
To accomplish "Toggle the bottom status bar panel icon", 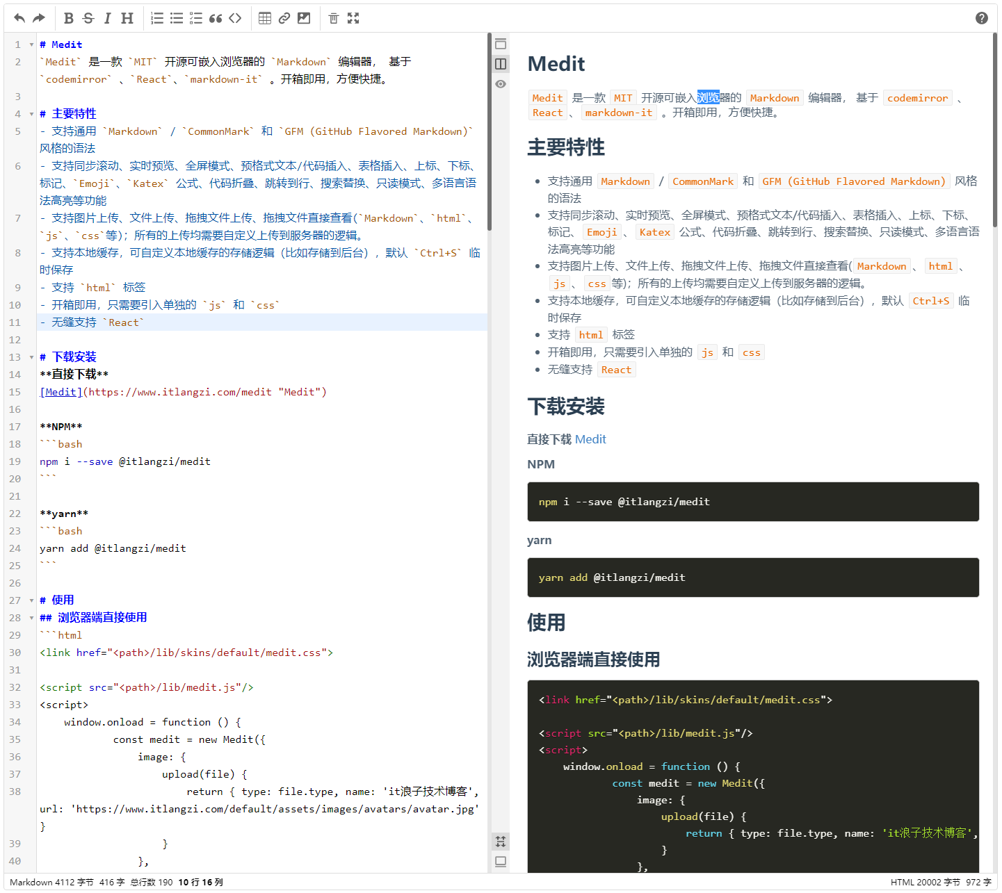I will tap(501, 862).
